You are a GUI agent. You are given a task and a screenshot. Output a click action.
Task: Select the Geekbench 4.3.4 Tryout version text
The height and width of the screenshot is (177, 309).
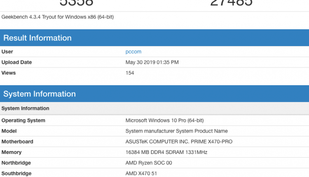[x=58, y=17]
